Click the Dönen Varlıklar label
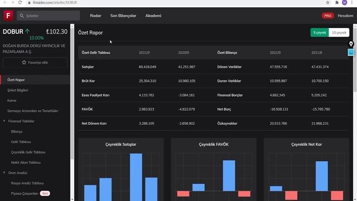Image resolution: width=357 pixels, height=201 pixels. pos(229,67)
